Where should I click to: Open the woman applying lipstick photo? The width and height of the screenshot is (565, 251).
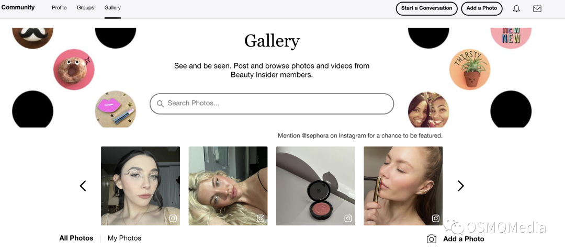pyautogui.click(x=403, y=186)
